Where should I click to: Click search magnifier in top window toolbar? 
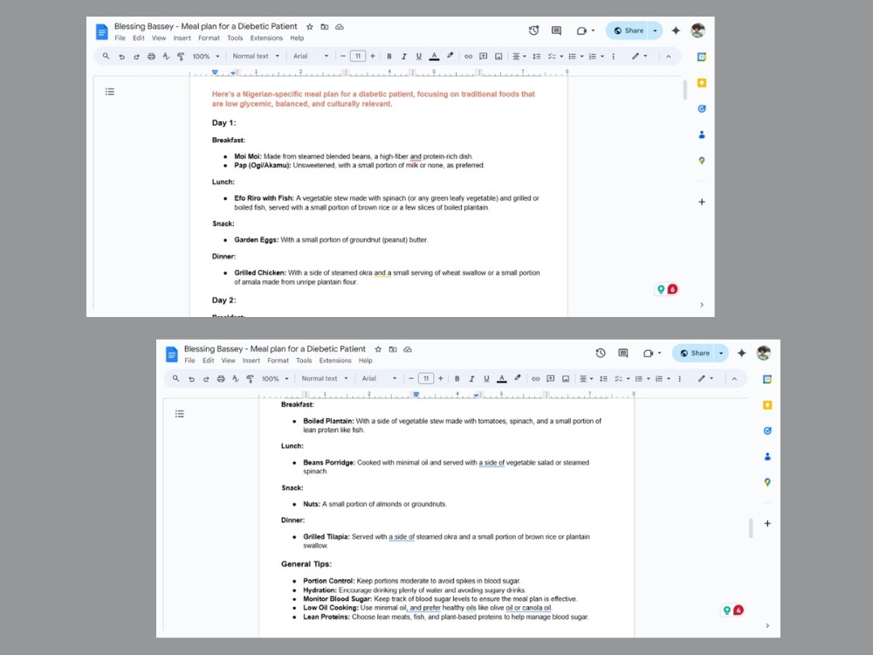coord(106,56)
